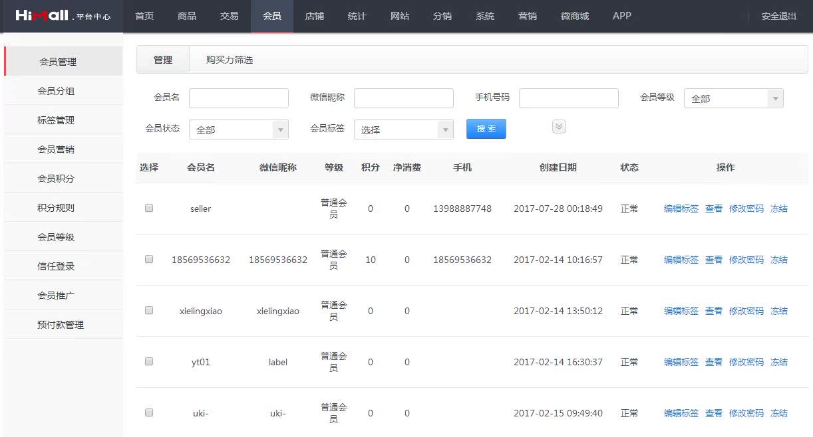Focus the 会员名 input field

coord(238,98)
